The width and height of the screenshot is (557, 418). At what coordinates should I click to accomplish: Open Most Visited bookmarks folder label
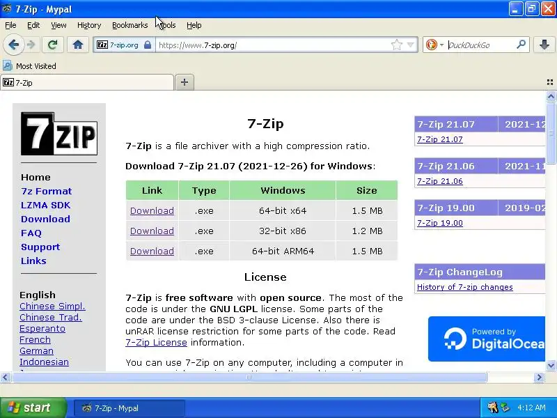36,66
